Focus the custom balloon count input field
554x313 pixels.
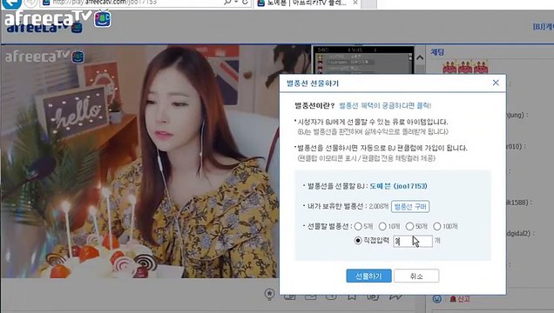413,242
